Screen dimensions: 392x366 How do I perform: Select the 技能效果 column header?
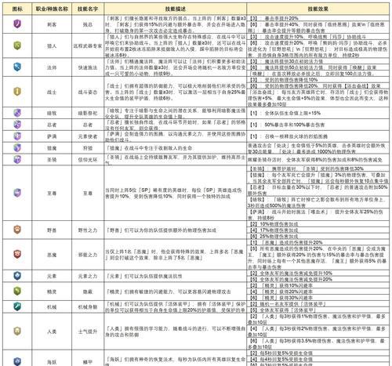pos(318,9)
